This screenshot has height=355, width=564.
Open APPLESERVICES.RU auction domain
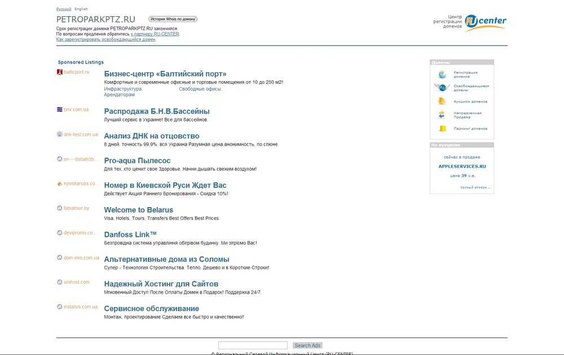tap(462, 167)
